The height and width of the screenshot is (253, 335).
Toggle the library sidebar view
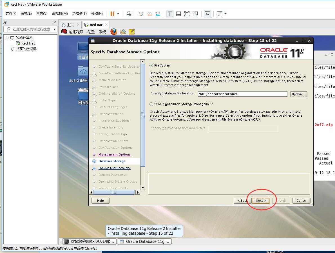pos(170,14)
